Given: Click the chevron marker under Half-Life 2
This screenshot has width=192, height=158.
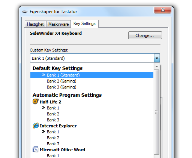Looking at the screenshot, I should click(x=43, y=108).
